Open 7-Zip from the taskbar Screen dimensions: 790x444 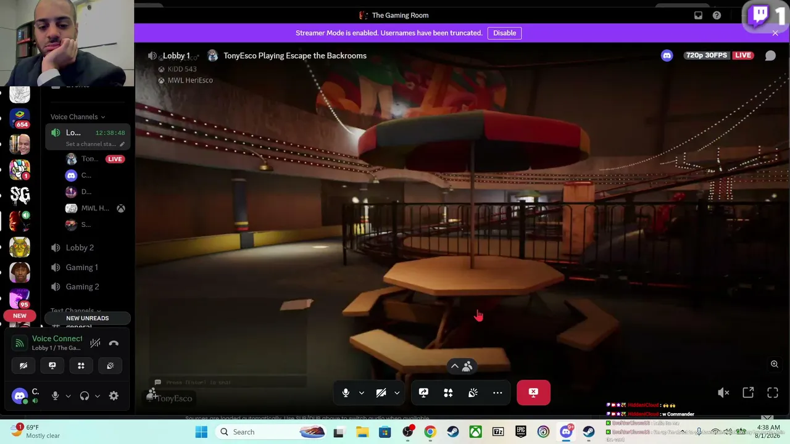498,432
